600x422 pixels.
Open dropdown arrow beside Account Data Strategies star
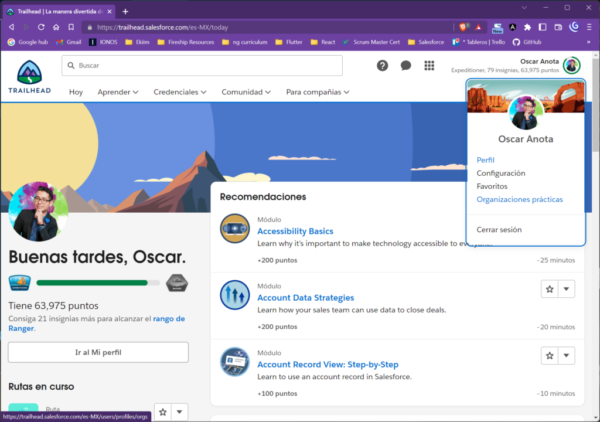(x=566, y=289)
